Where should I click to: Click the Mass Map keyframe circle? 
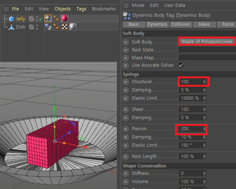[126, 58]
